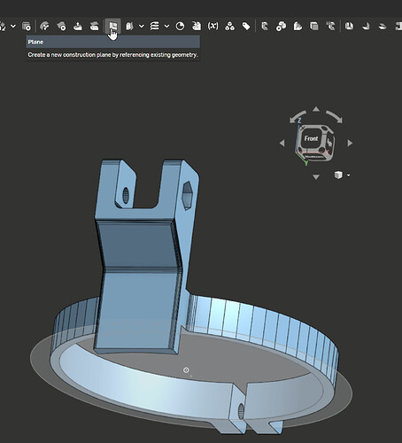Image resolution: width=402 pixels, height=443 pixels.
Task: Click the Variable (x) tool icon
Action: point(213,27)
